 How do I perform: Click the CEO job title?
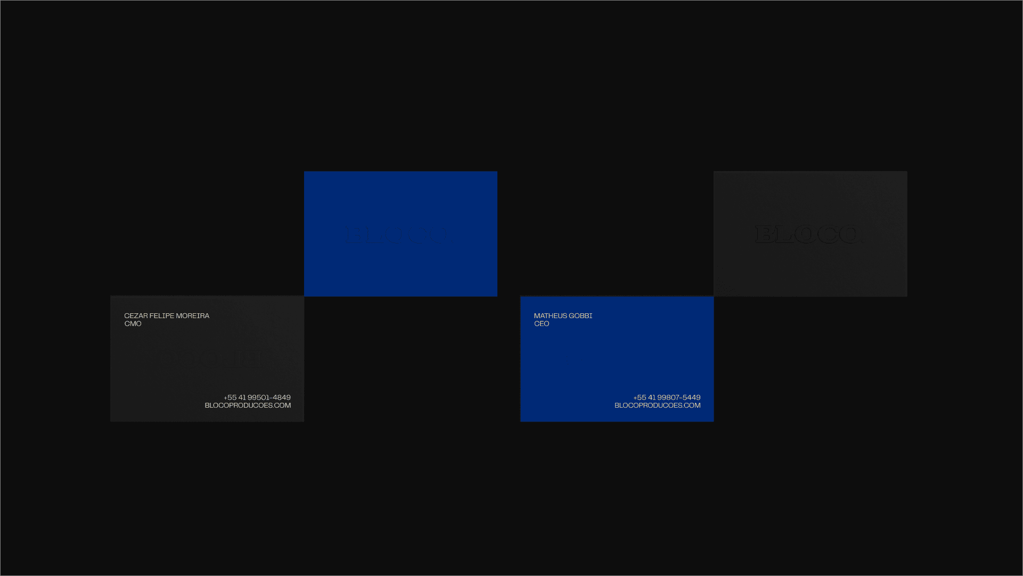[x=542, y=324]
